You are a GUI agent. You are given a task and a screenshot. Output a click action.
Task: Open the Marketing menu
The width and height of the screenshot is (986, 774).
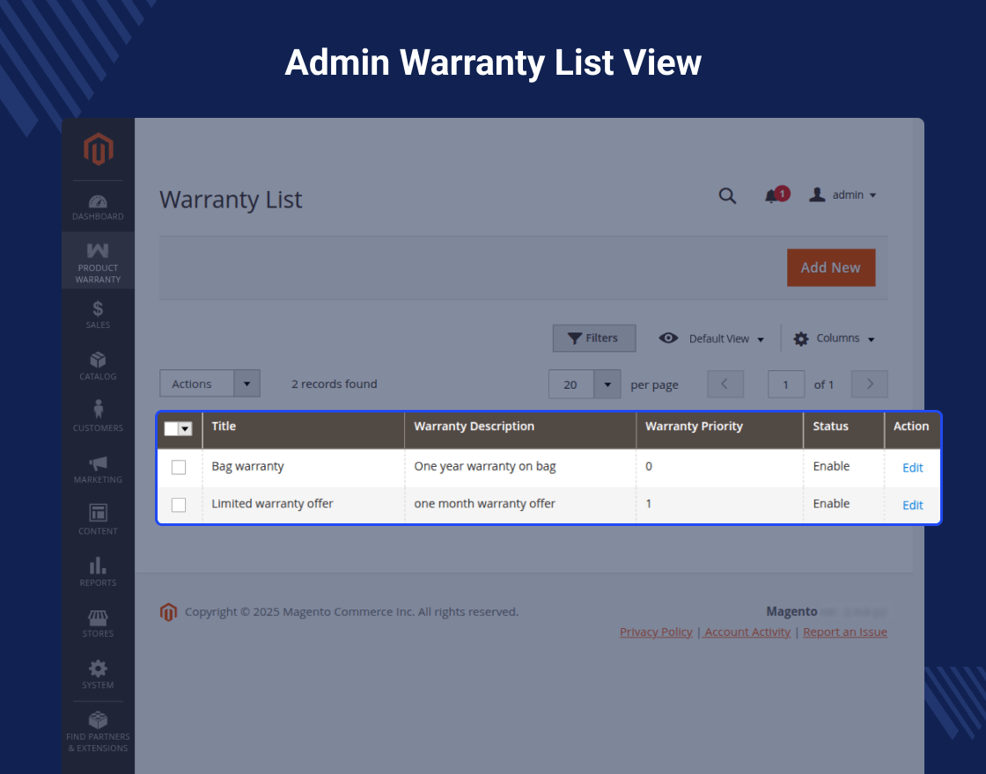[x=98, y=469]
